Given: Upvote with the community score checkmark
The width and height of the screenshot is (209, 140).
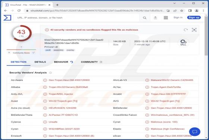Looking at the screenshot, I should [33, 52].
